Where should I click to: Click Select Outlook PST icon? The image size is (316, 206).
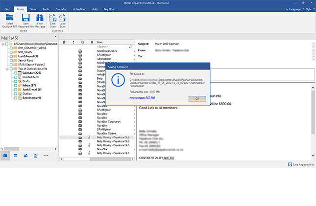pos(9,18)
